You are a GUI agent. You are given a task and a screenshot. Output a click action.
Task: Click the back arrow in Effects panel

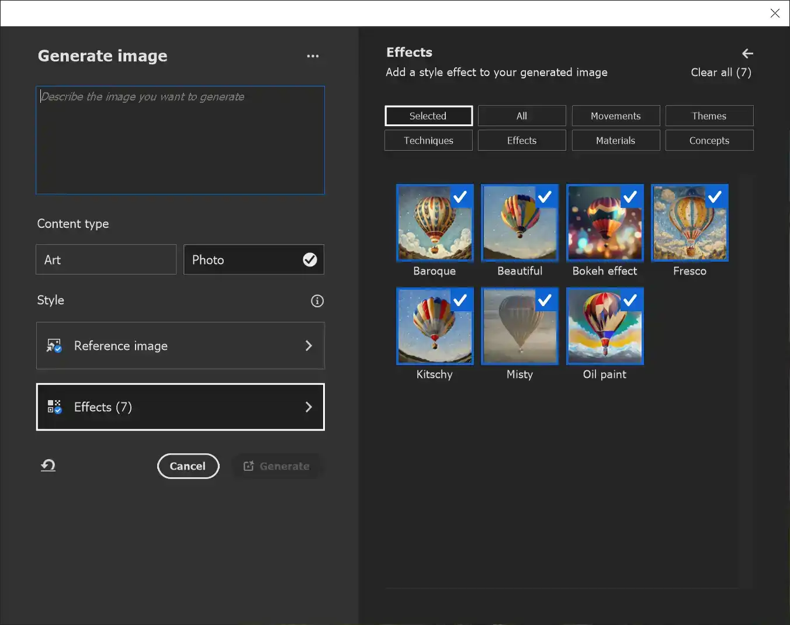point(747,53)
